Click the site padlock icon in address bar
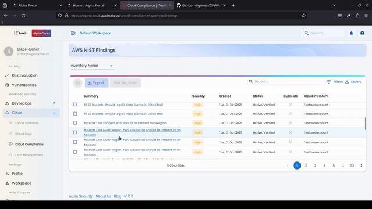Viewport: 372px width, 209px height. click(67, 16)
